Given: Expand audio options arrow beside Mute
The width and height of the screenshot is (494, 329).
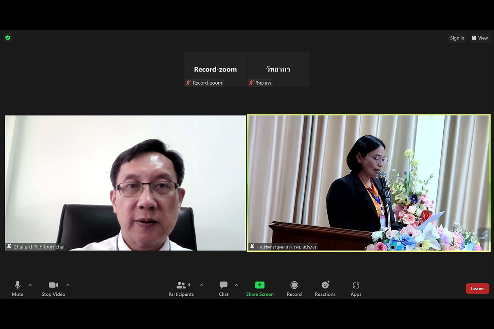Looking at the screenshot, I should [30, 285].
